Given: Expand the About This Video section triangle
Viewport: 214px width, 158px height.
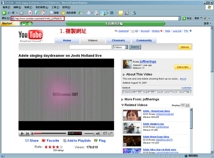Looking at the screenshot, I should [x=124, y=75].
